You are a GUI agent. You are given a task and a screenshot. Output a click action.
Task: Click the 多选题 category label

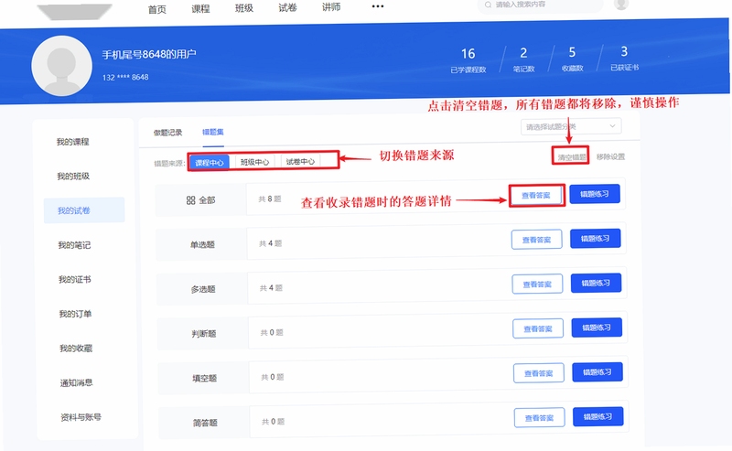(203, 289)
